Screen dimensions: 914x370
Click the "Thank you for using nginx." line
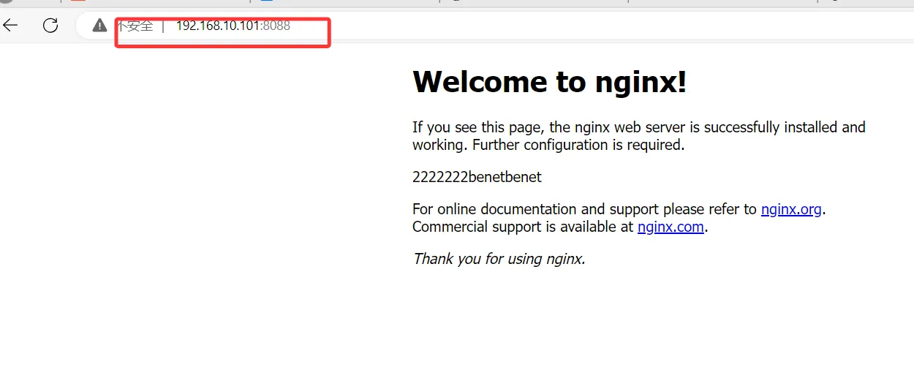pos(499,259)
